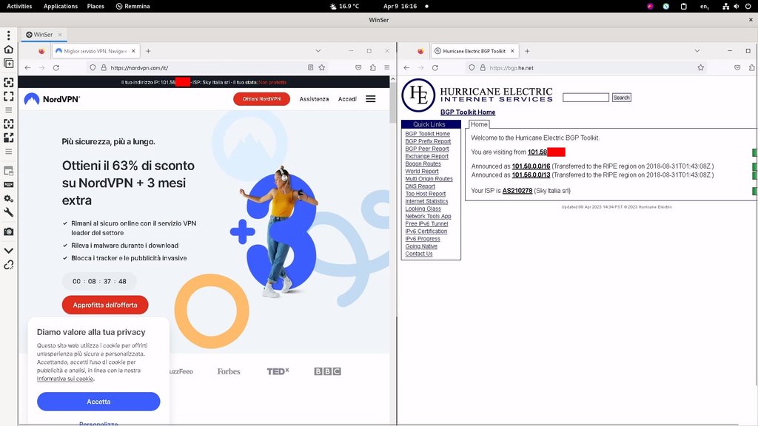The height and width of the screenshot is (426, 758).
Task: Open NordVPN hamburger menu
Action: point(371,99)
